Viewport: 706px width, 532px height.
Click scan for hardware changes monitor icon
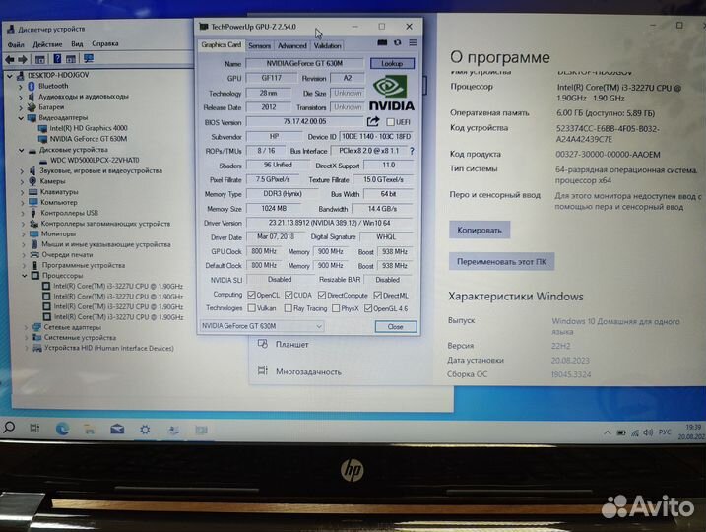pyautogui.click(x=89, y=58)
